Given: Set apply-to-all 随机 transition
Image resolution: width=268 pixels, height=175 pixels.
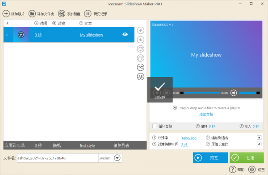Looking at the screenshot, I should (57, 145).
